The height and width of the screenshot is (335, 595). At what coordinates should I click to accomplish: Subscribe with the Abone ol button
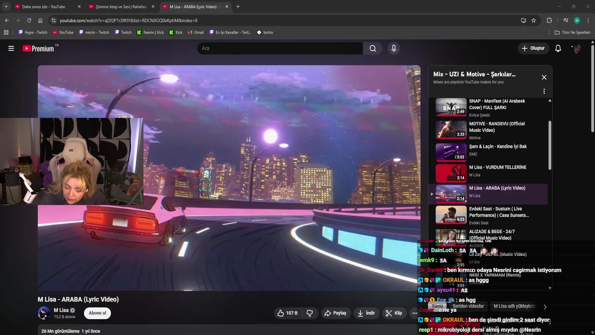point(98,313)
